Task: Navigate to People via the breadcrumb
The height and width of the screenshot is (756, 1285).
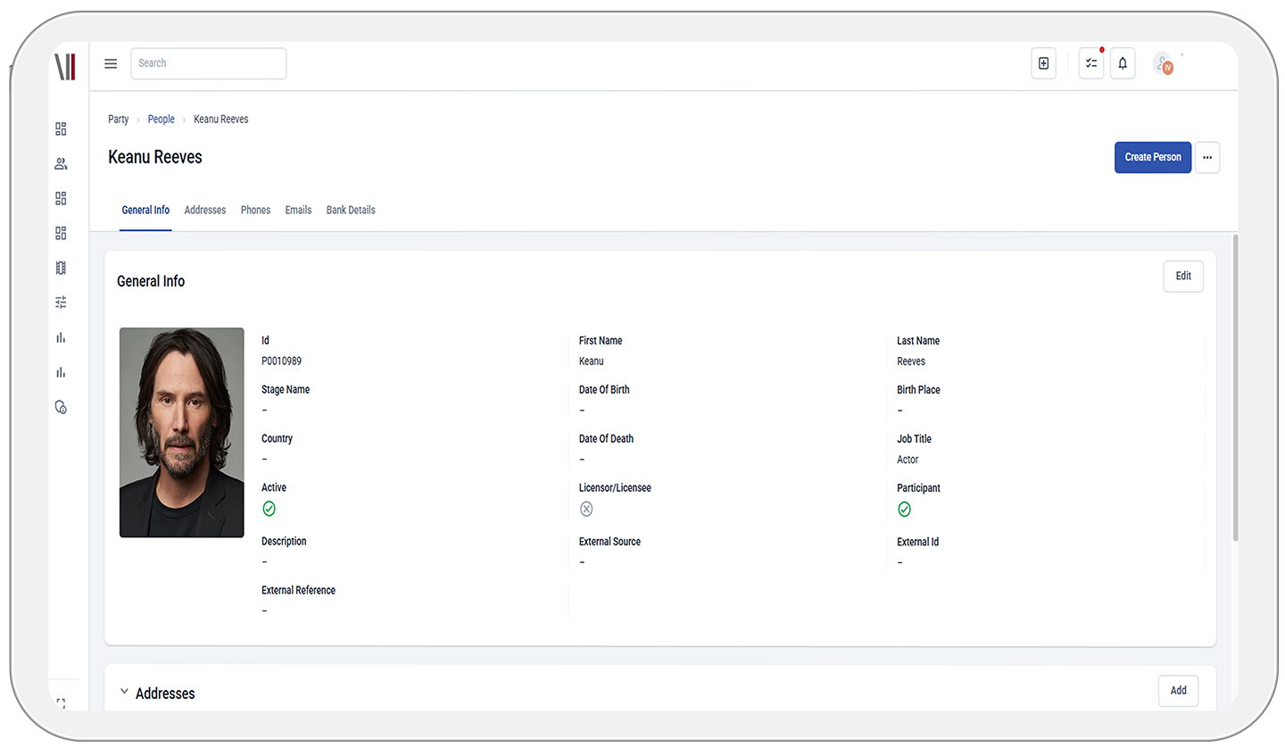Action: click(x=161, y=119)
